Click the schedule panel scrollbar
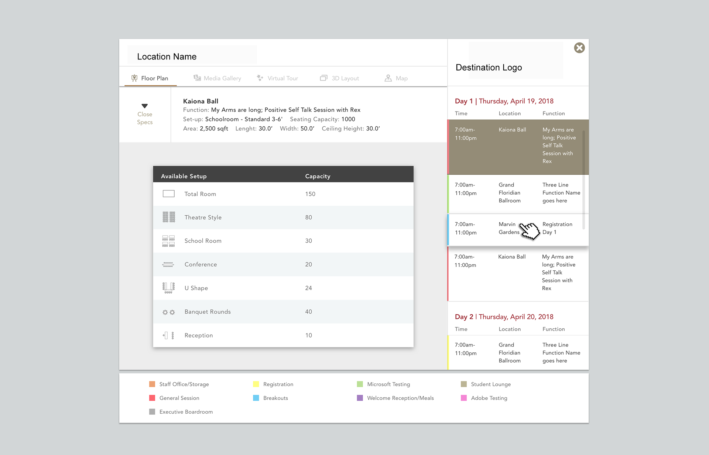 pyautogui.click(x=583, y=179)
